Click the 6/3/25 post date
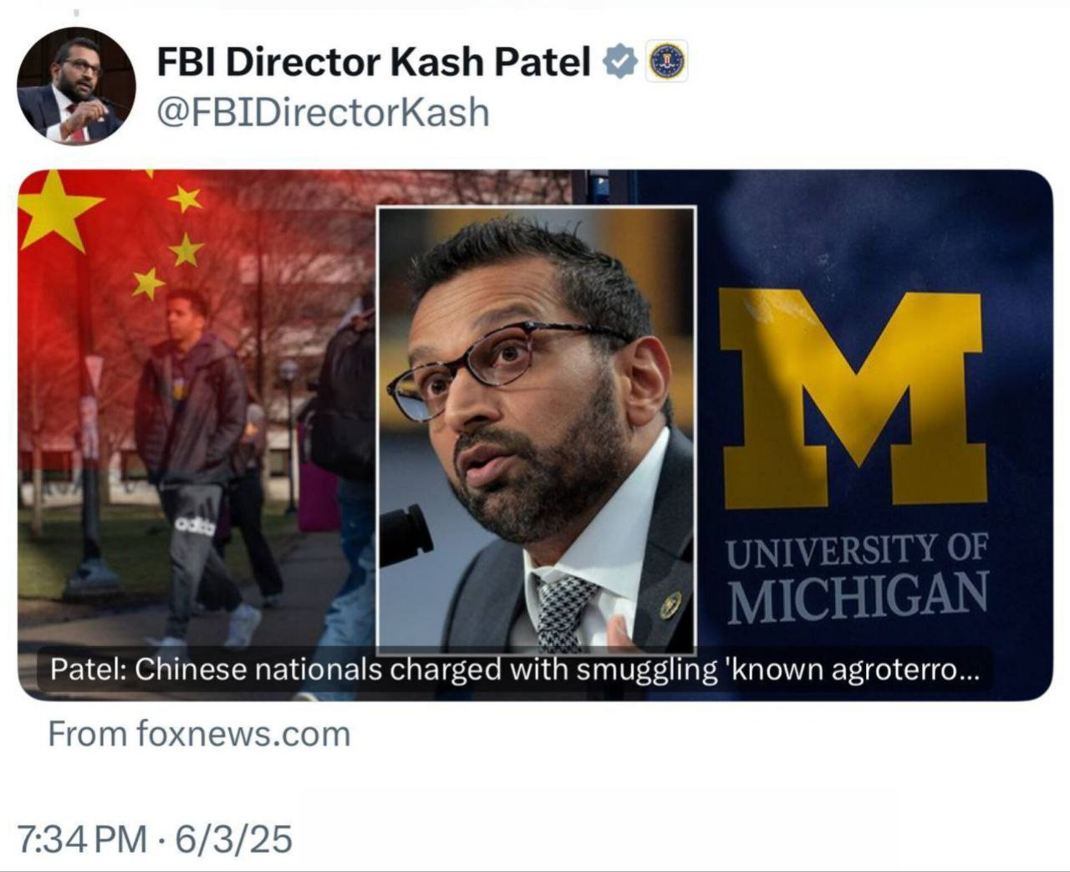Viewport: 1070px width, 872px height. click(x=233, y=839)
